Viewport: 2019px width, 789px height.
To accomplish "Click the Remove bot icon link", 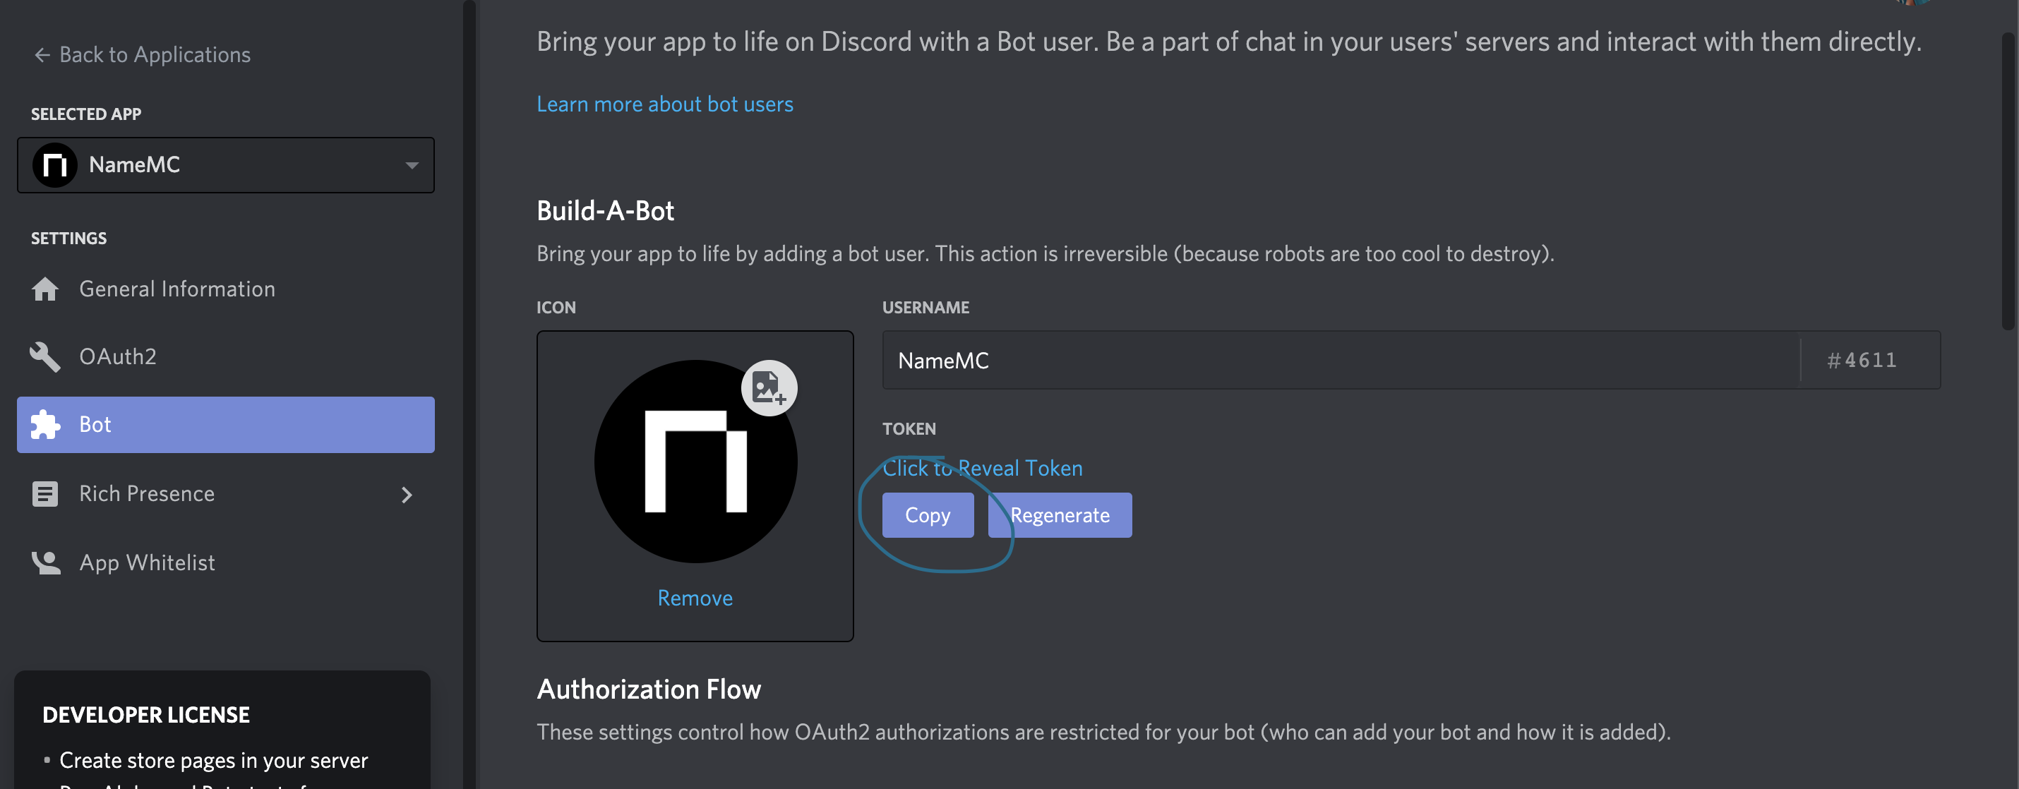I will click(694, 596).
